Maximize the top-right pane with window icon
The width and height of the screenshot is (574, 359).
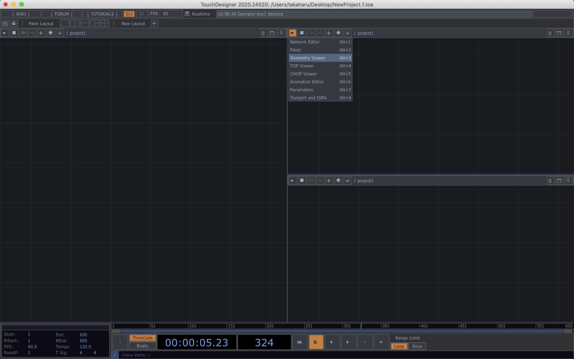(x=560, y=33)
